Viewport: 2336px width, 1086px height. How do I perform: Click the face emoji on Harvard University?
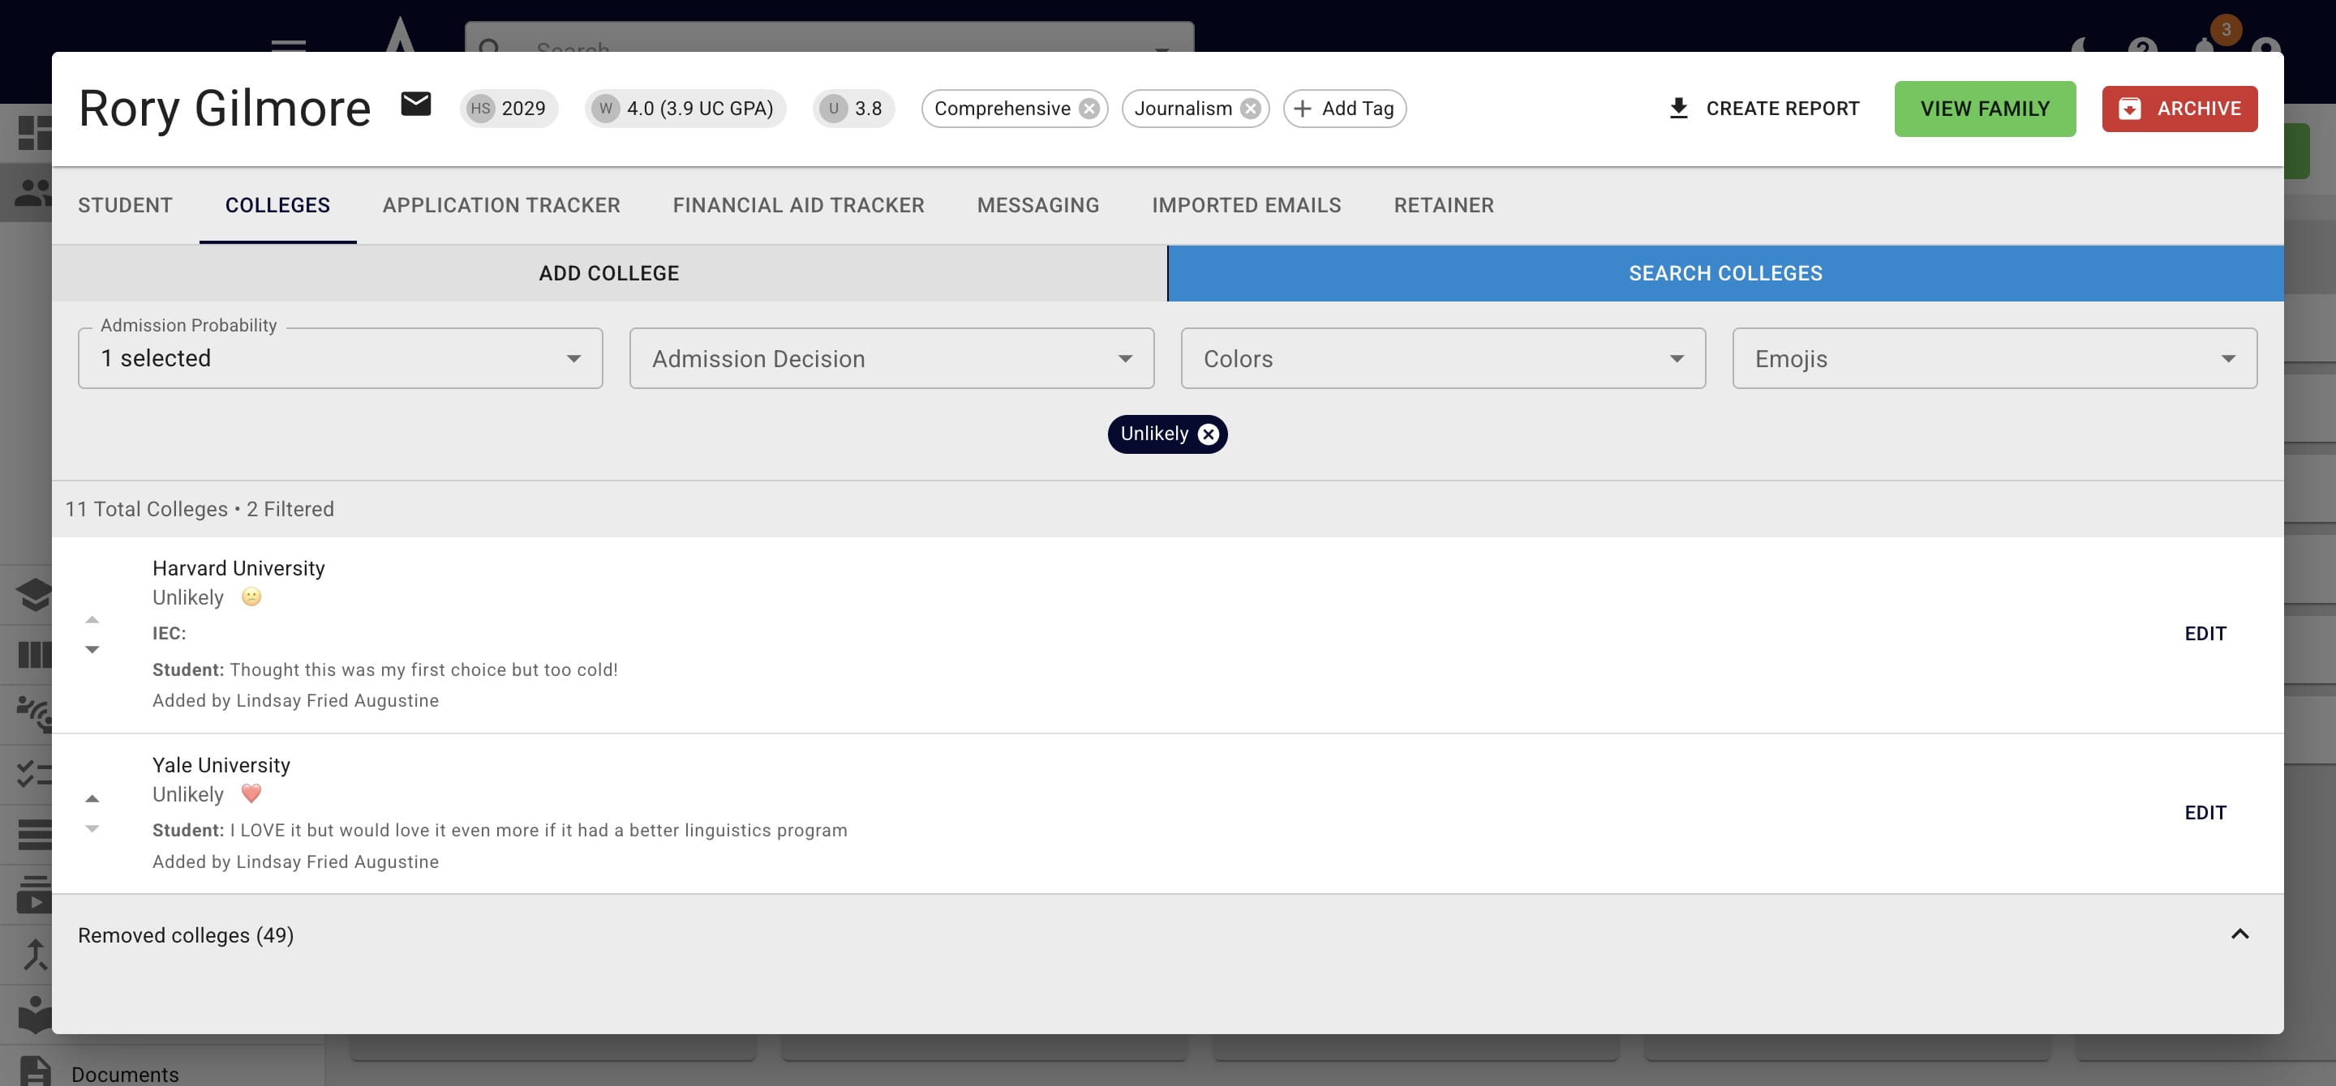click(251, 596)
